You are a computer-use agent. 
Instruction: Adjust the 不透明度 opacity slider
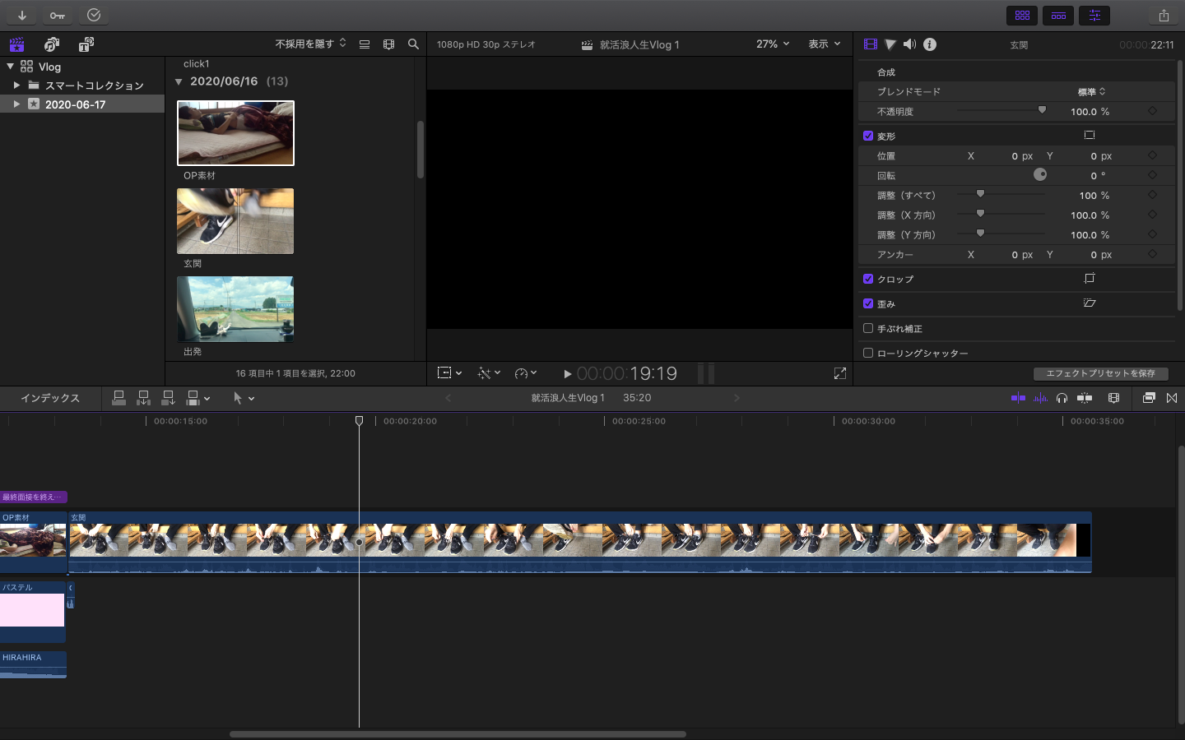coord(1042,110)
